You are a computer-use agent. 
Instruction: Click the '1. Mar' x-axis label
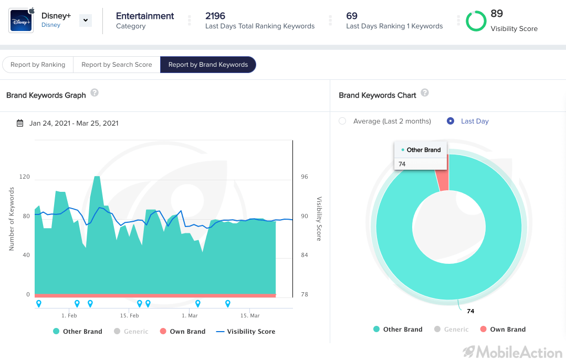[x=190, y=315]
